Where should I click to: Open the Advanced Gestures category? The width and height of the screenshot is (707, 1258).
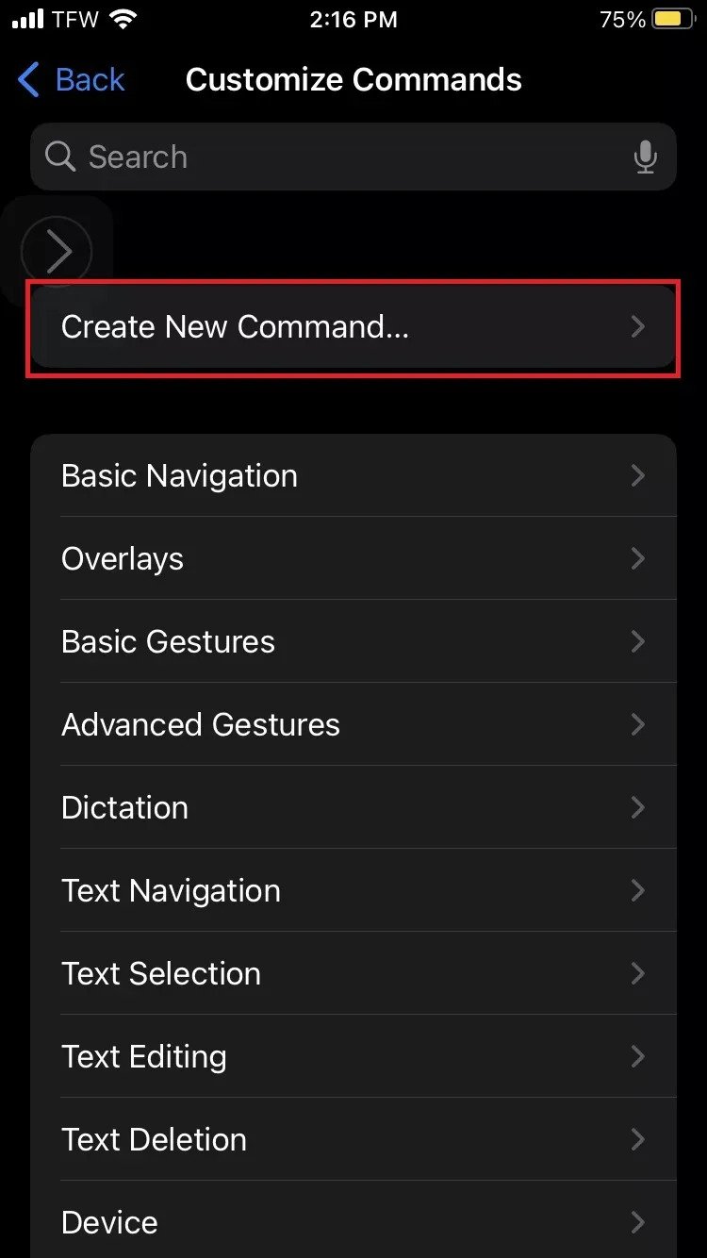200,724
